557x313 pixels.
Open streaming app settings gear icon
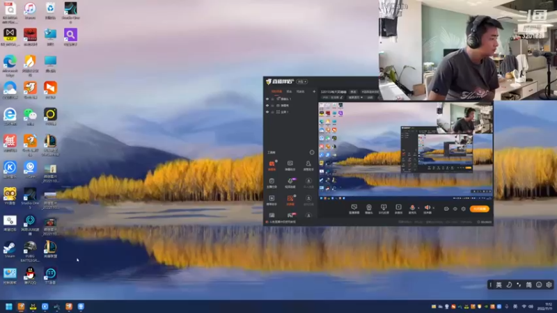[x=463, y=209]
